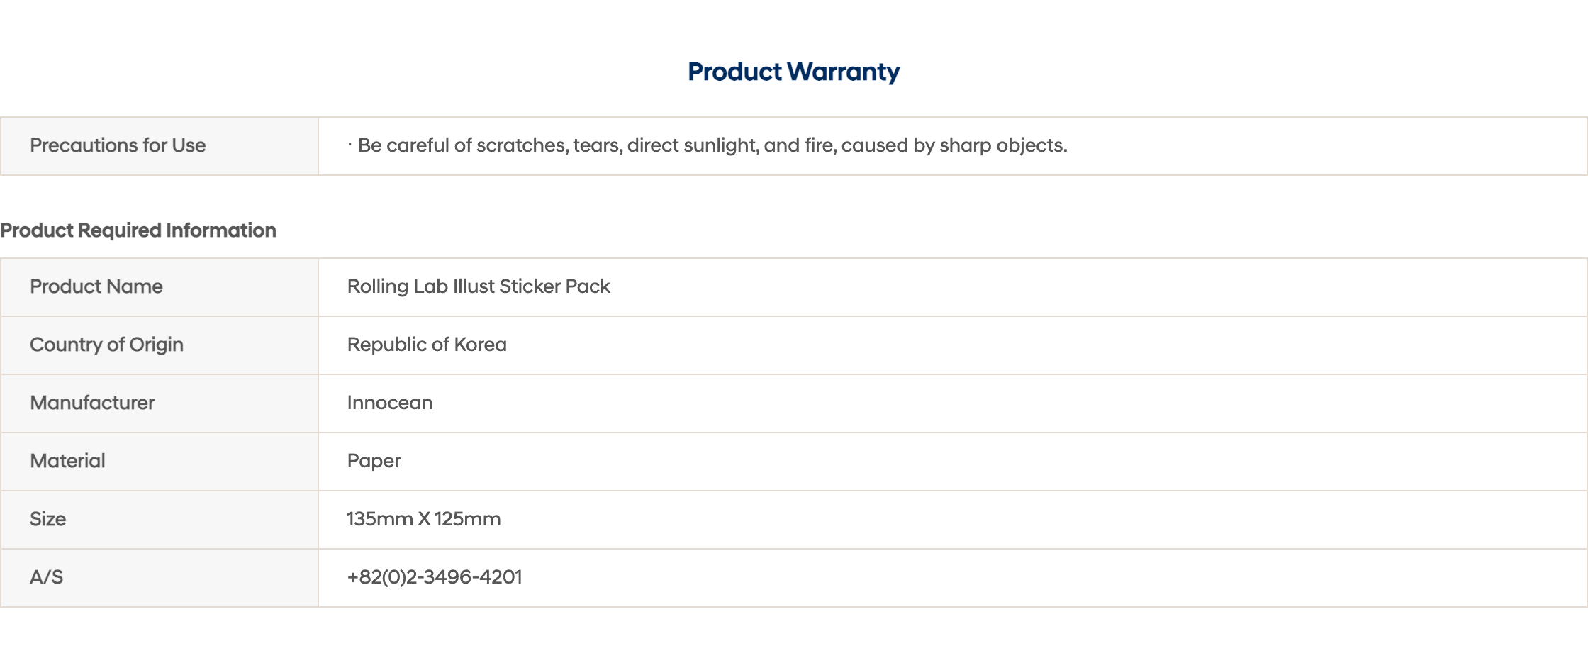
Task: Select the Precautions for Use label
Action: coord(118,145)
